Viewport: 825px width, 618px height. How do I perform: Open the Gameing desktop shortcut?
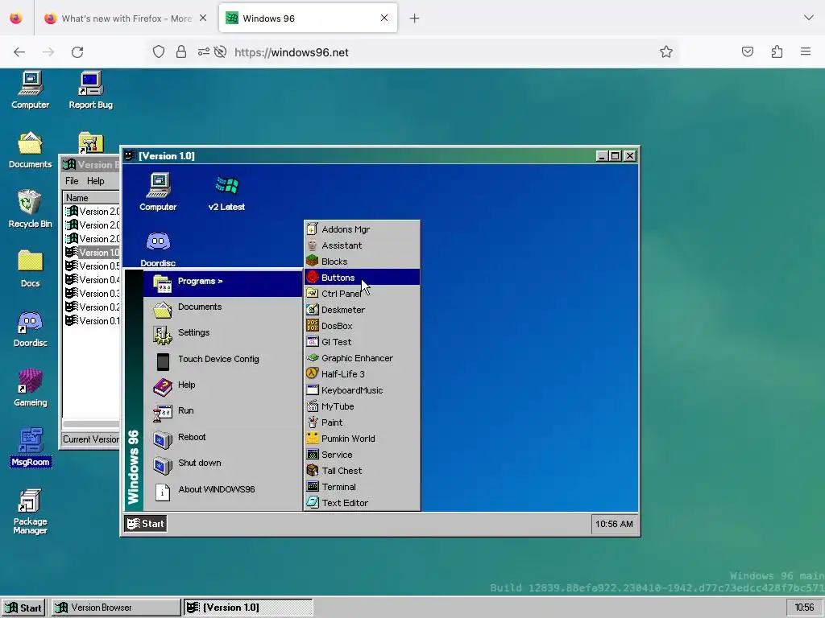coord(31,388)
